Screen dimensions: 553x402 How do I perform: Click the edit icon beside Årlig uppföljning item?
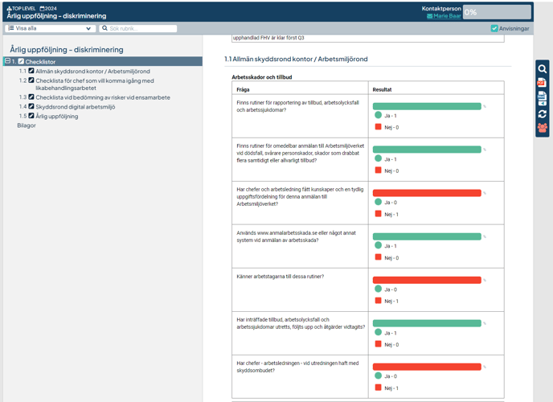(32, 117)
